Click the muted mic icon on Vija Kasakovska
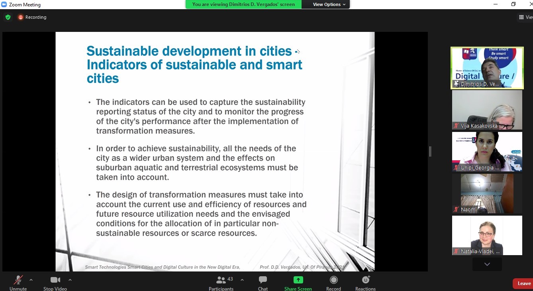The image size is (533, 291). pyautogui.click(x=456, y=126)
